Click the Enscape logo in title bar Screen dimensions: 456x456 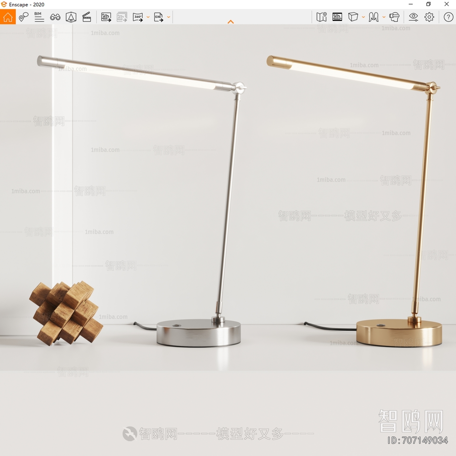(4, 4)
